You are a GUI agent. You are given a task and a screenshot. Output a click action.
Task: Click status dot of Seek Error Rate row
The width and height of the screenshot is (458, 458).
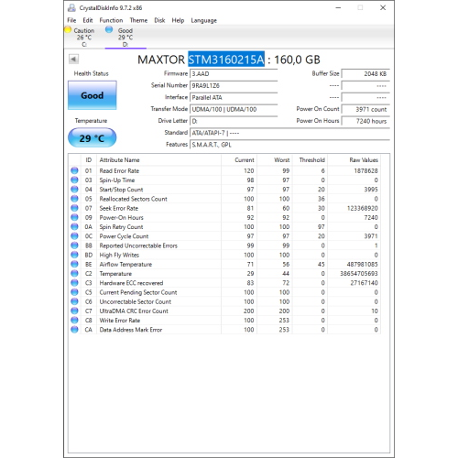[x=74, y=208]
